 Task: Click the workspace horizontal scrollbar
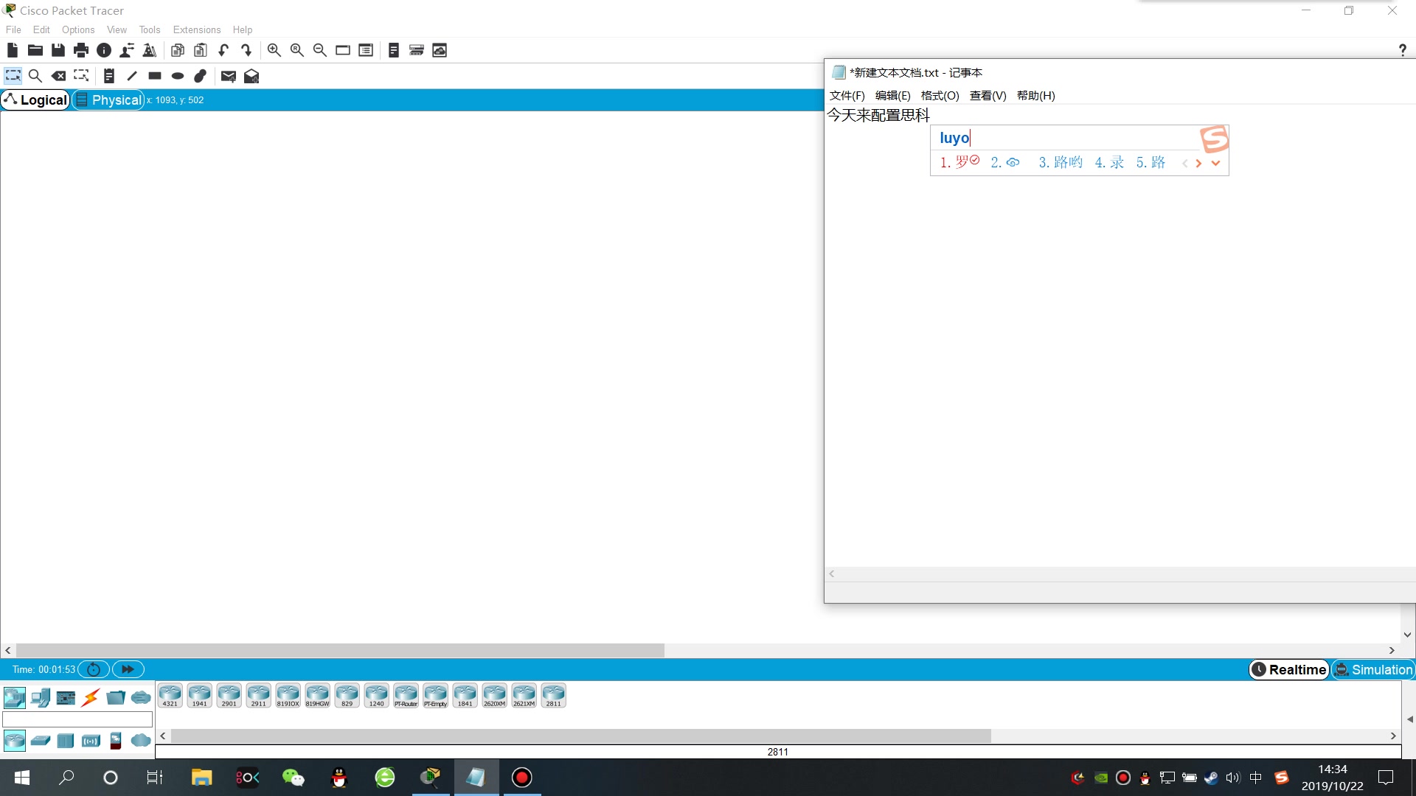[x=340, y=650]
